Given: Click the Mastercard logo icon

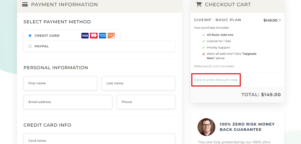Looking at the screenshot, I should 94,36.
